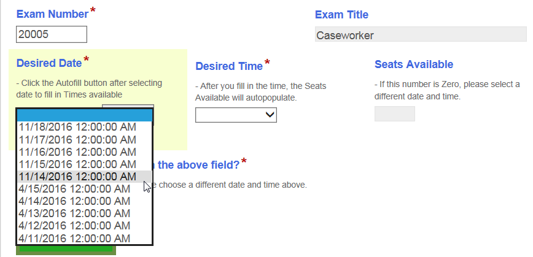Screen dimensions: 533x257
Task: Choose the 11/17/2016 date option
Action: (77, 139)
